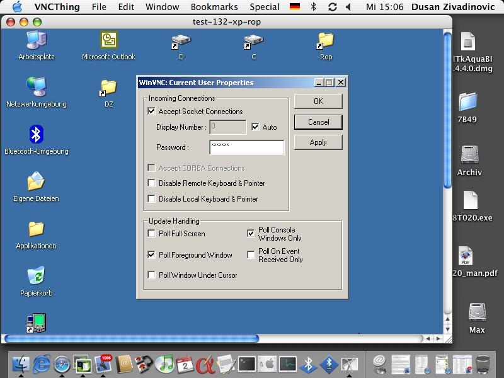Launch Safari from the Dock
Screen dimensions: 504x378
62,364
